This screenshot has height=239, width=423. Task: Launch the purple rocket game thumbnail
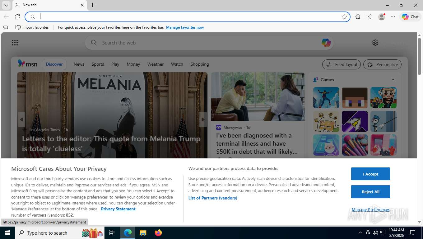pos(355,121)
